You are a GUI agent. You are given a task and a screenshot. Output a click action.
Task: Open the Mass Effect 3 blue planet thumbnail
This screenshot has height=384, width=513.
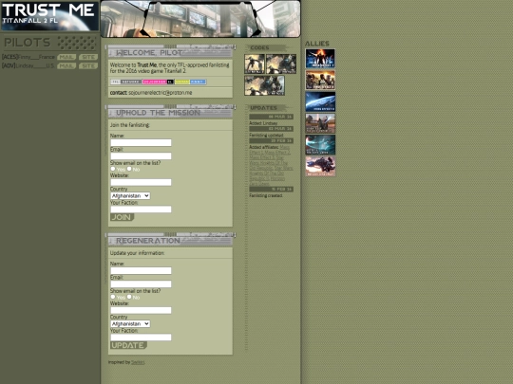coord(320,101)
